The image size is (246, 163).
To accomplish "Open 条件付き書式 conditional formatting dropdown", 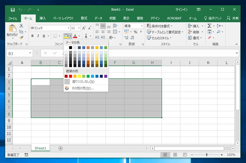I will click(160, 26).
